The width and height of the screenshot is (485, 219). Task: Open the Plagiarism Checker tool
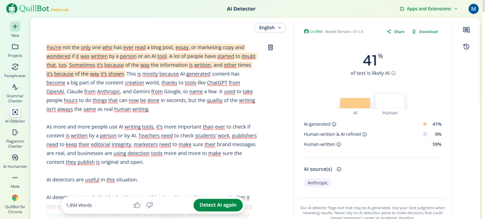coord(15,138)
